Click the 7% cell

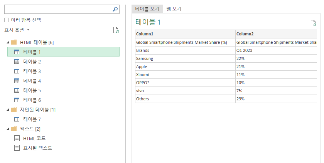pos(276,91)
